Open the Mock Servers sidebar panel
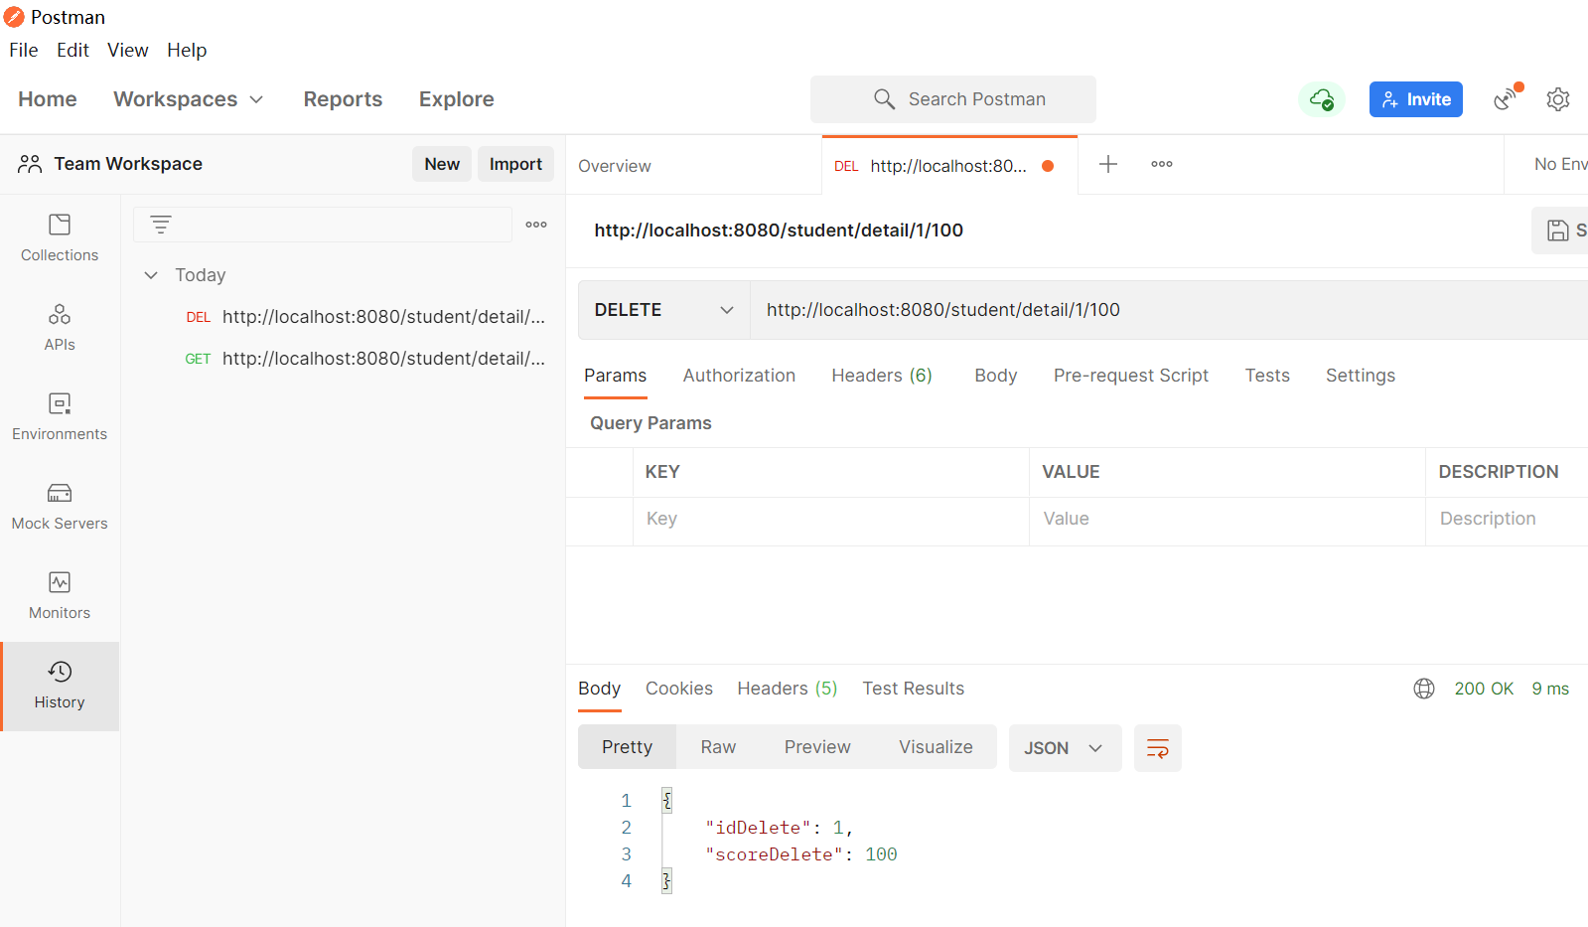 pos(60,507)
